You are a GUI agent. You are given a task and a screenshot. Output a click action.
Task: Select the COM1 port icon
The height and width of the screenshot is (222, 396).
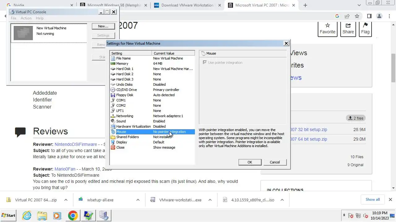[x=113, y=100]
